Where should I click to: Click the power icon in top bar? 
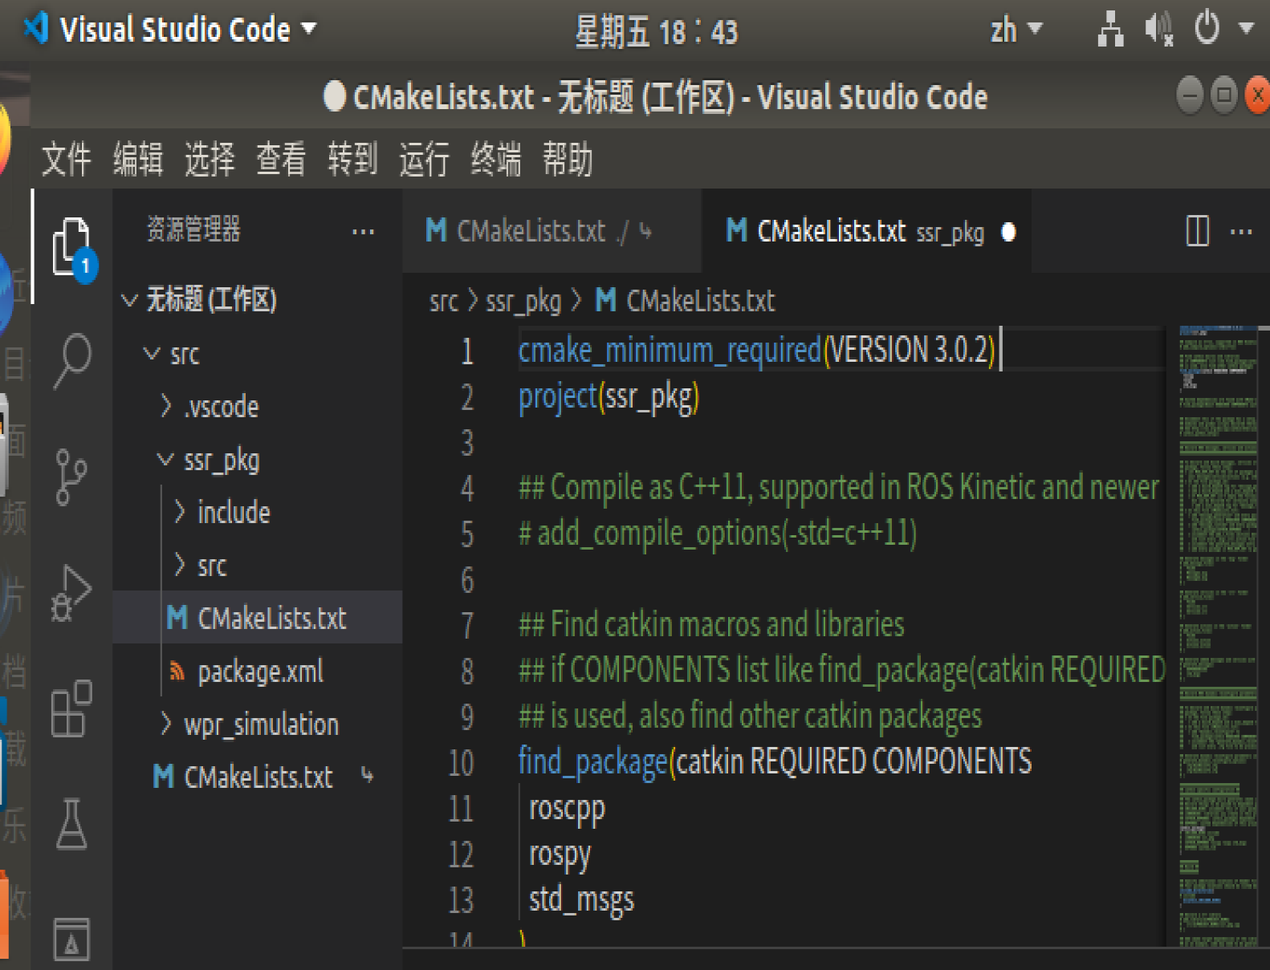pyautogui.click(x=1207, y=29)
